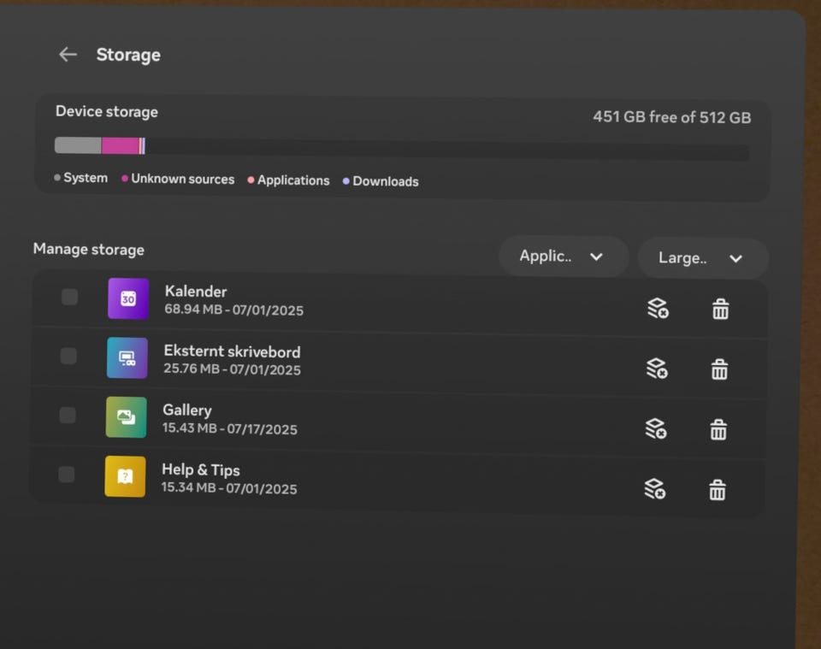Click the back arrow next to Storage
Image resolution: width=821 pixels, height=649 pixels.
point(68,55)
